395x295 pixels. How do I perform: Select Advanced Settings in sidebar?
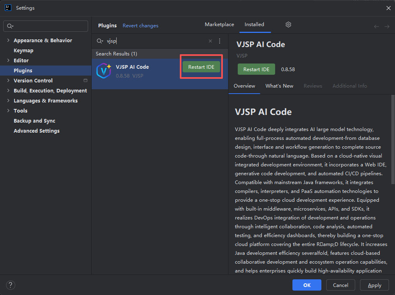click(37, 131)
